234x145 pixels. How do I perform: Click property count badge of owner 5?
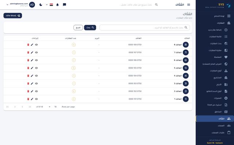coord(73,68)
